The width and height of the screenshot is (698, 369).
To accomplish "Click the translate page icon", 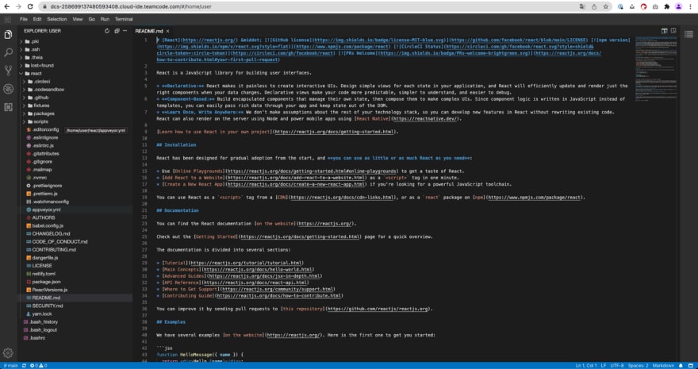I will pyautogui.click(x=582, y=6).
